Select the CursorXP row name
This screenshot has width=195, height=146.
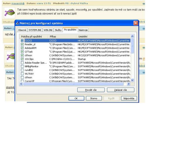[30, 81]
